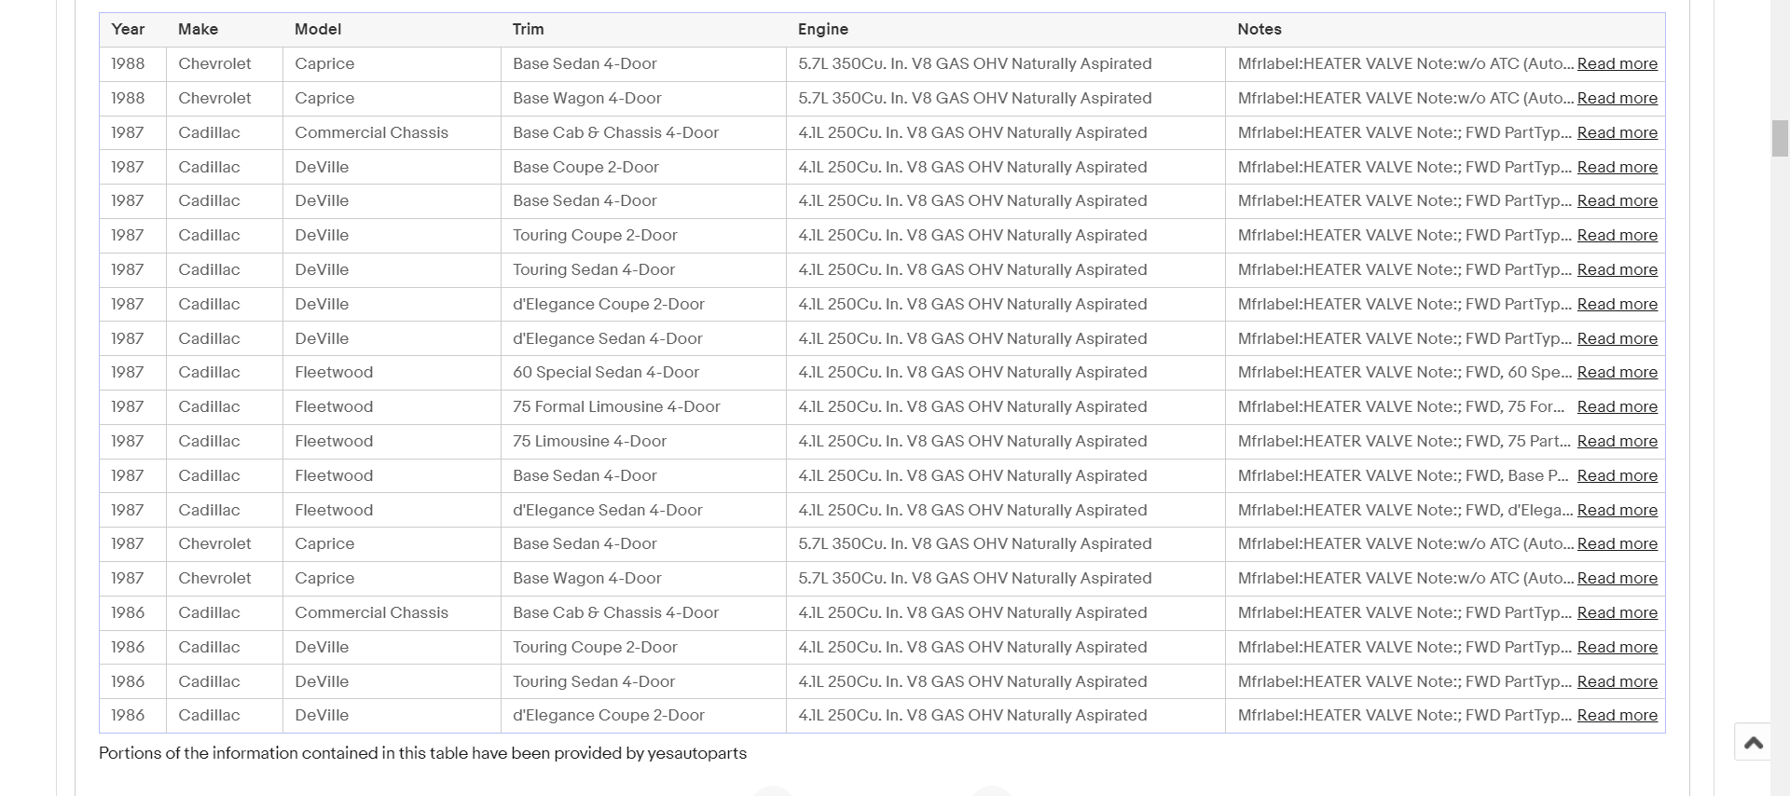
Task: Expand notes for 1987 Fleetwood Base Sedan
Action: tap(1617, 476)
